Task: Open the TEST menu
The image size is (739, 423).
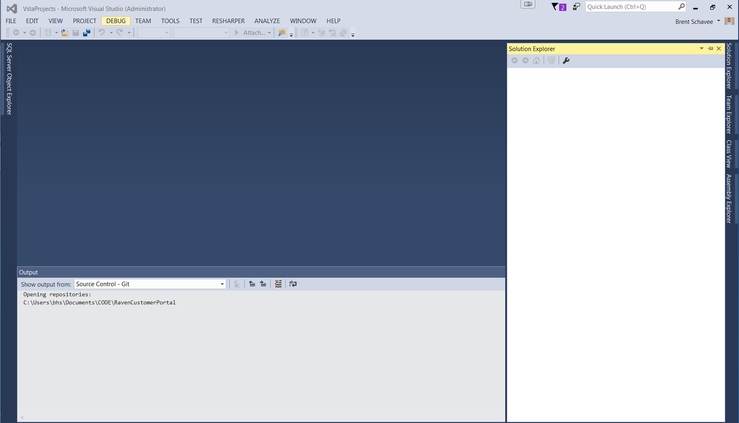Action: 196,21
